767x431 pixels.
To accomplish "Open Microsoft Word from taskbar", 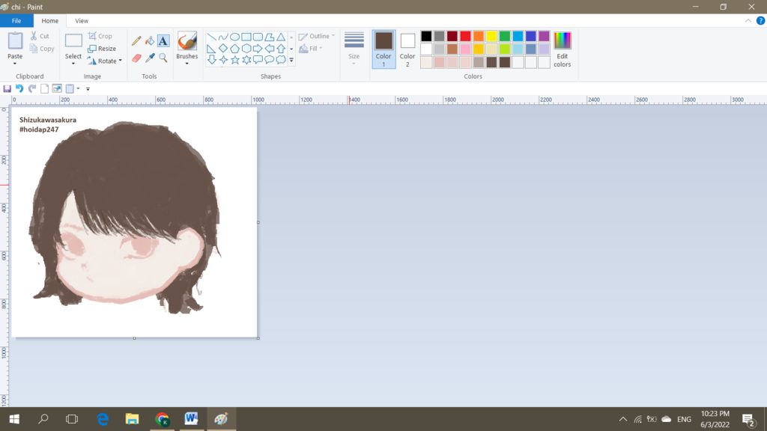I will pyautogui.click(x=191, y=419).
